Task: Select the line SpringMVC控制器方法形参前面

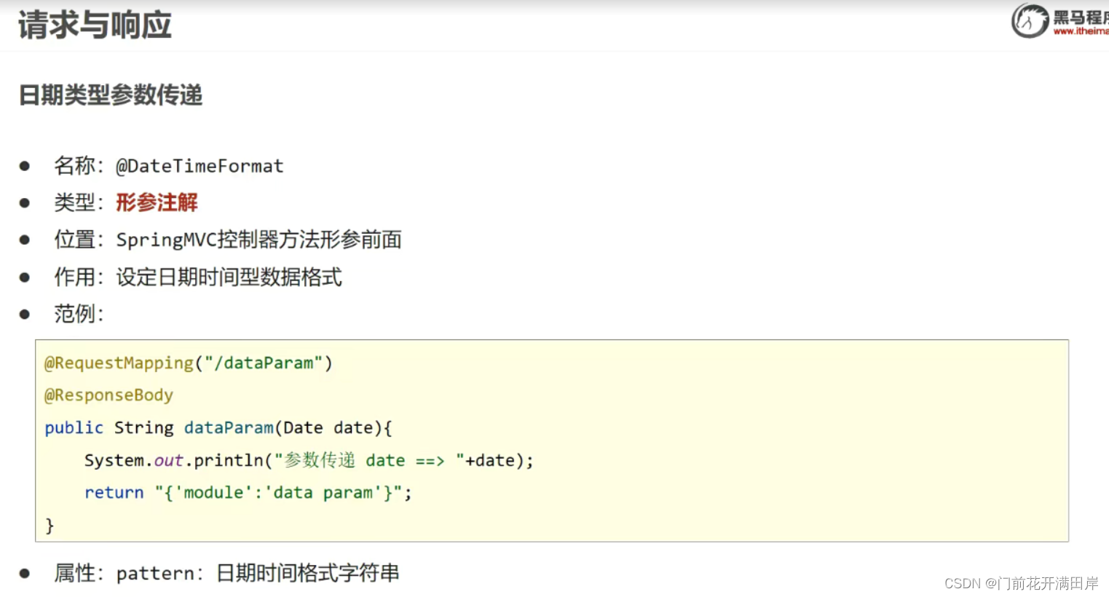Action: [x=258, y=240]
